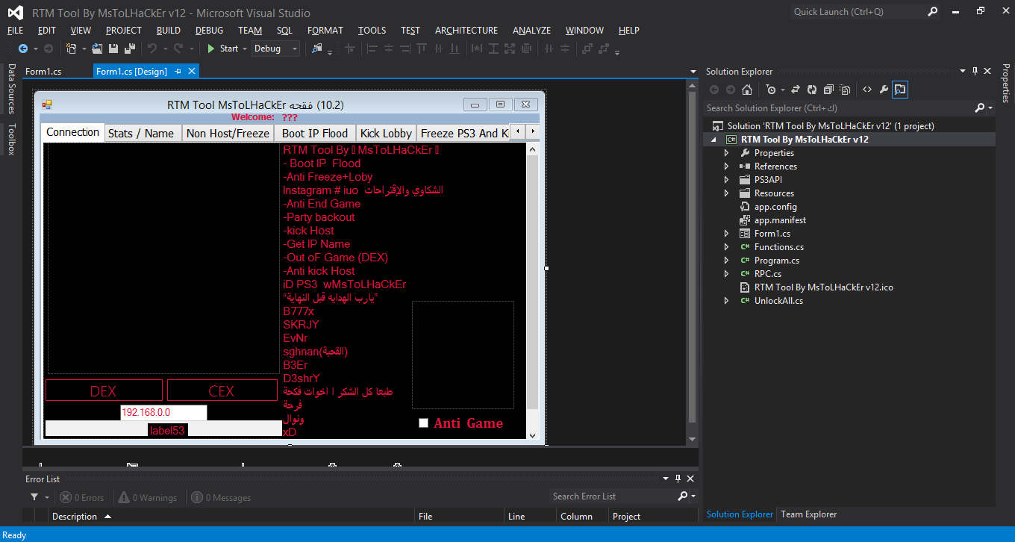Pin the Form1.cs [Design] tab
The image size is (1015, 542).
pos(178,71)
